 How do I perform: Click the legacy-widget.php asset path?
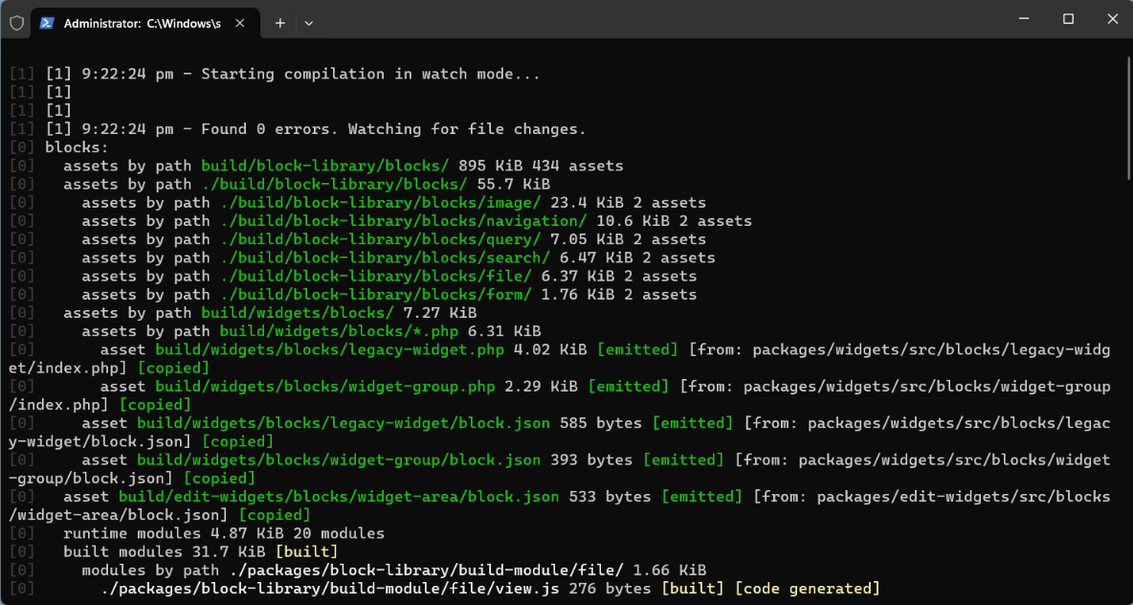pos(329,350)
